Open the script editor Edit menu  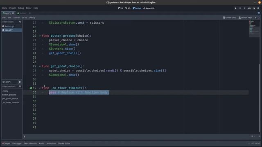pyautogui.click(x=9, y=18)
